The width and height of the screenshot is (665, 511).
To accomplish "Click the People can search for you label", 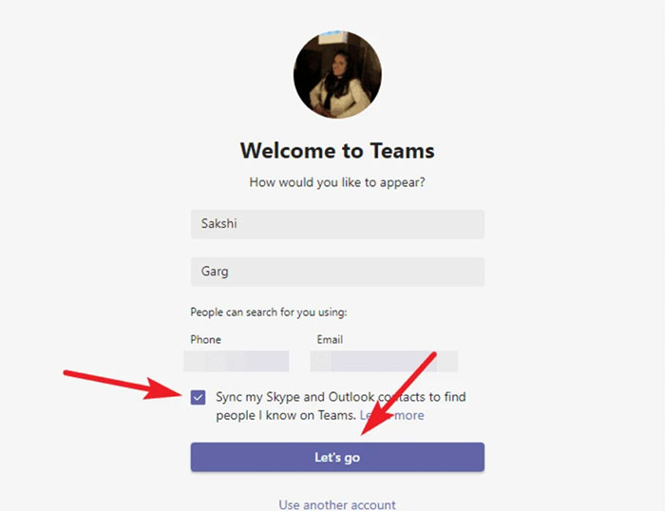I will [x=269, y=312].
